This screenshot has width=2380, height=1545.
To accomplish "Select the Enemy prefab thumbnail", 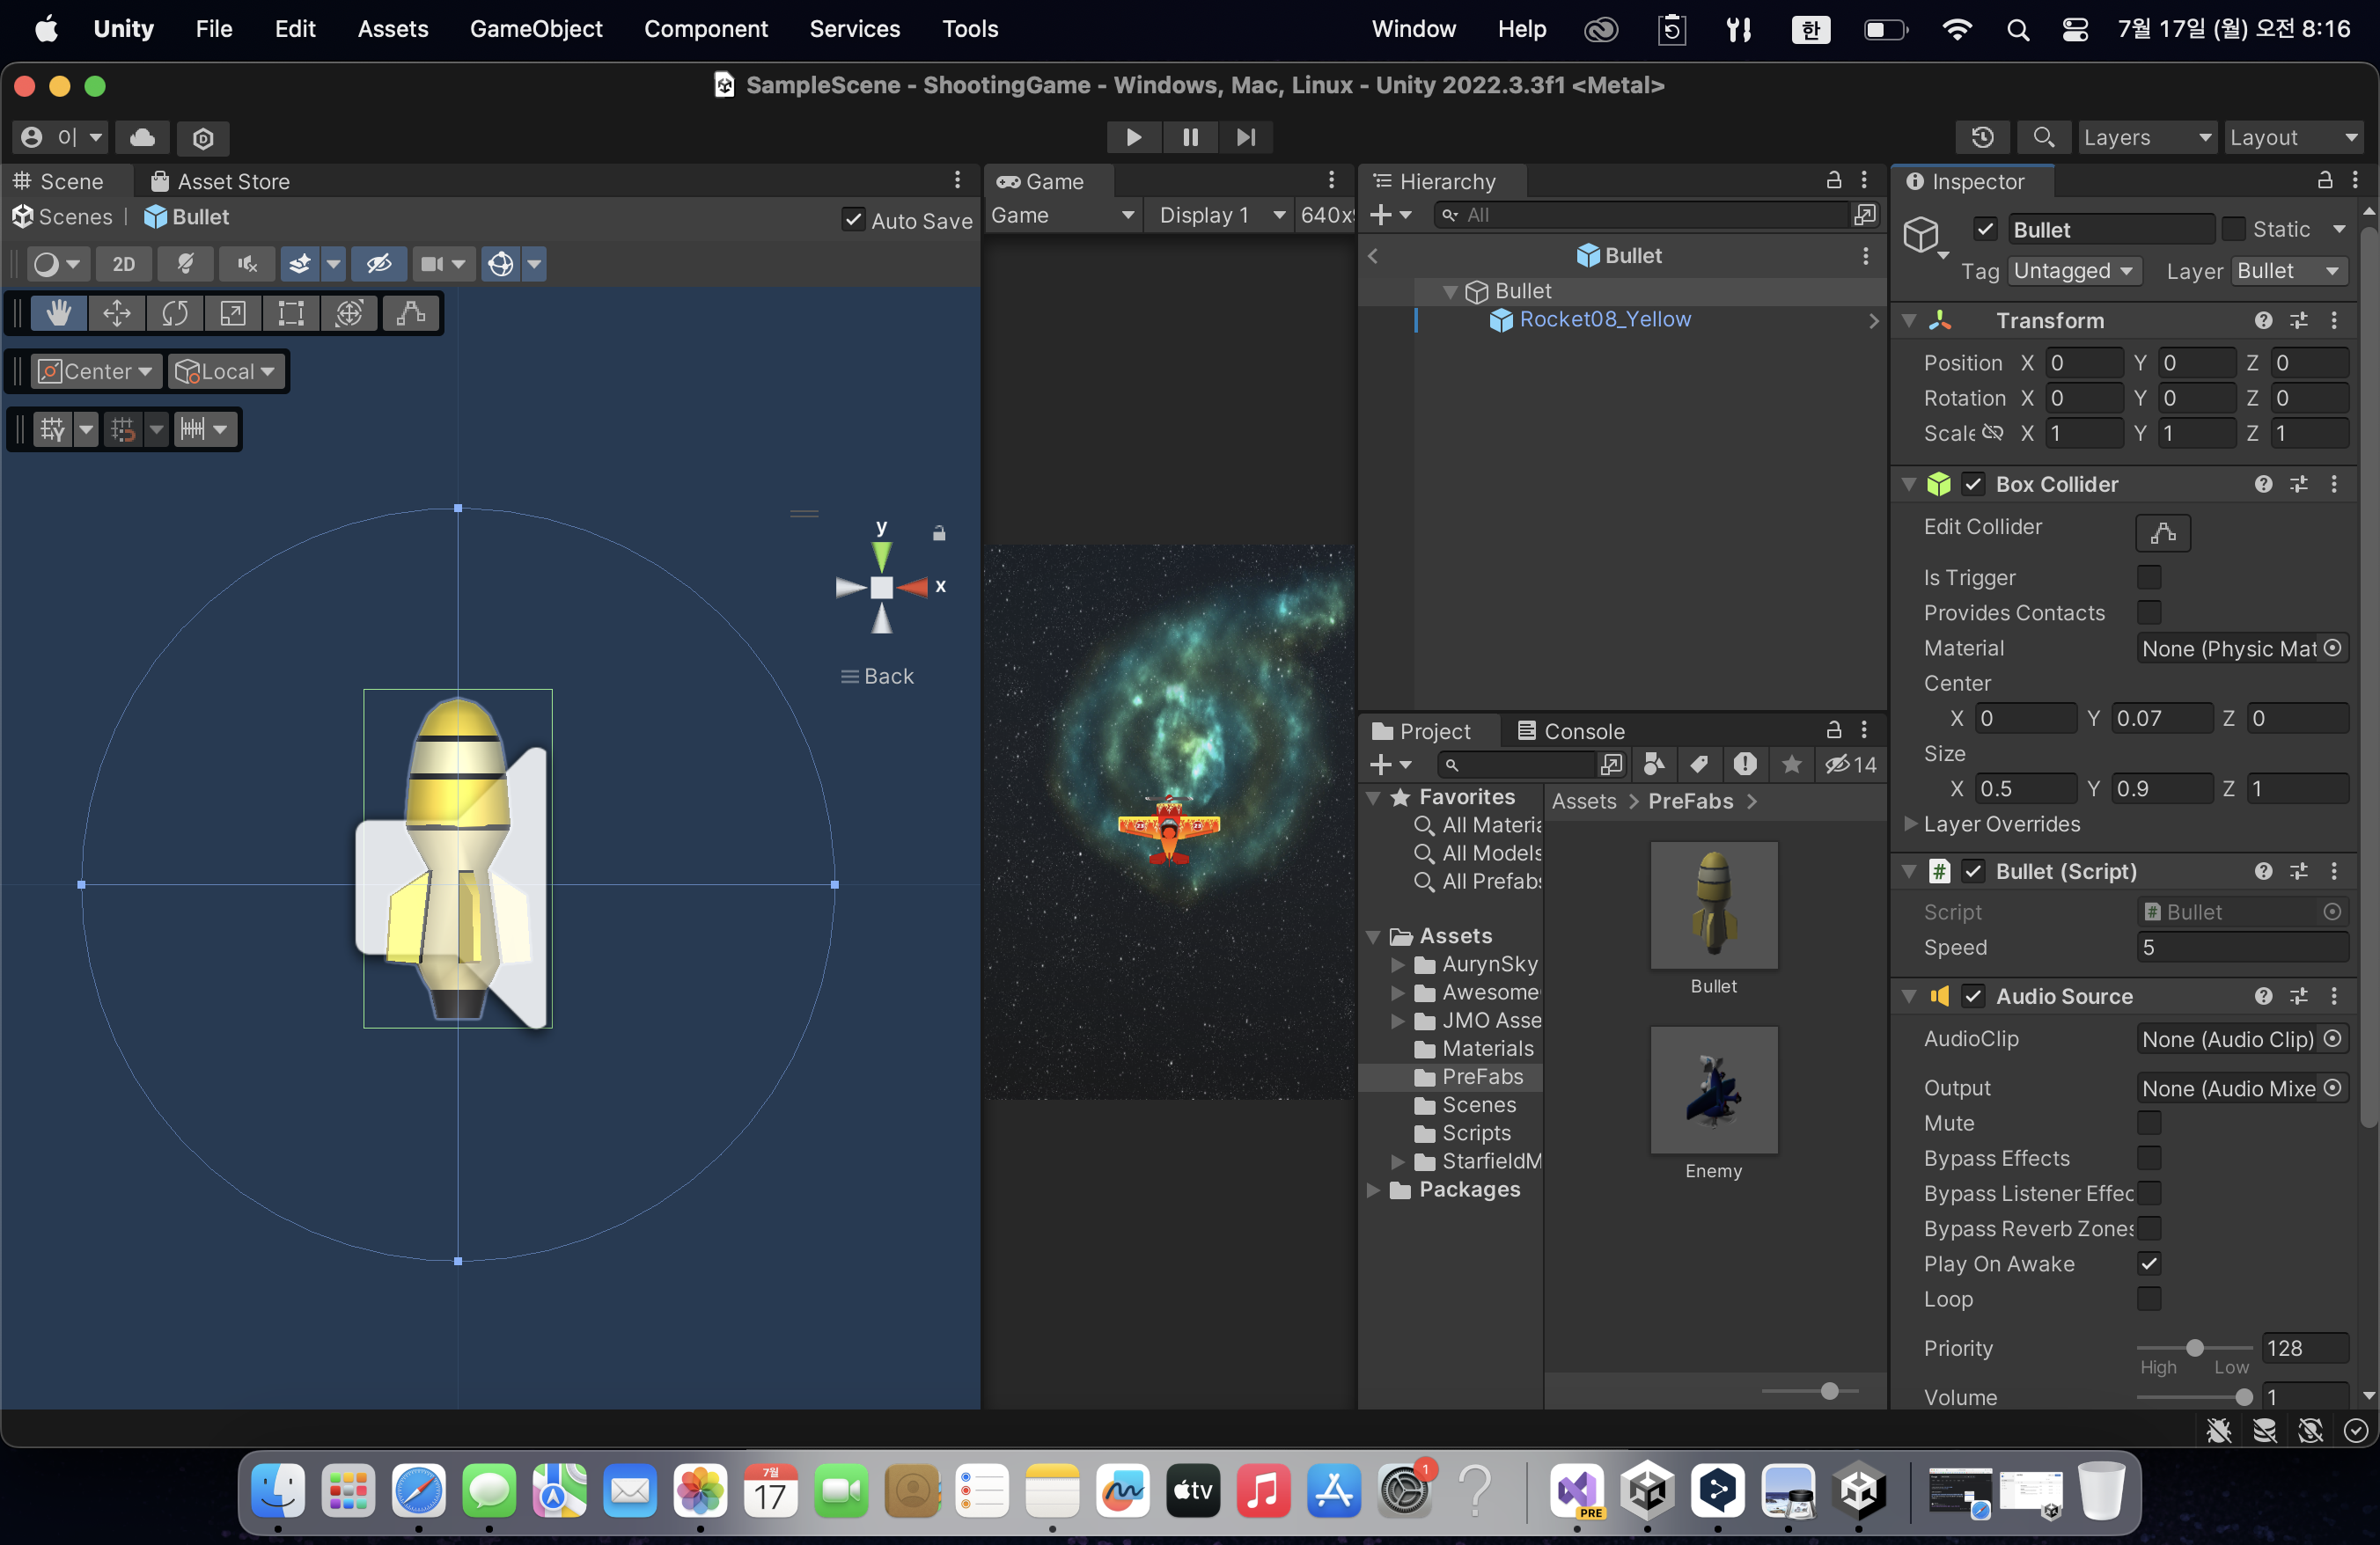I will (x=1713, y=1090).
